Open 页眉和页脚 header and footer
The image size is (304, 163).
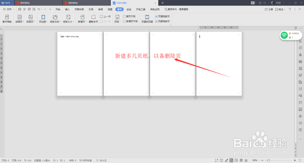pos(147,19)
